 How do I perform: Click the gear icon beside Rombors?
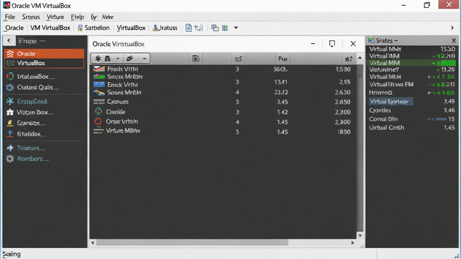pos(10,159)
